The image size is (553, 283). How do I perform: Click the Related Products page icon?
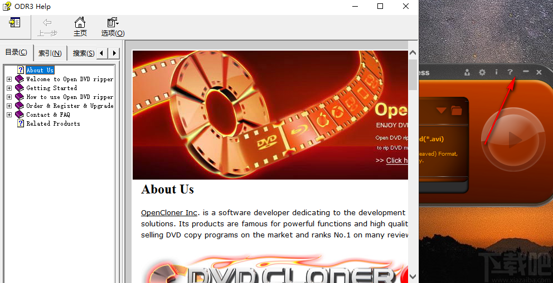point(21,123)
